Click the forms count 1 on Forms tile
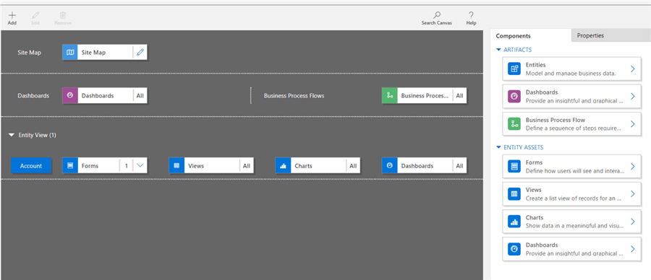Image resolution: width=651 pixels, height=280 pixels. click(x=127, y=166)
